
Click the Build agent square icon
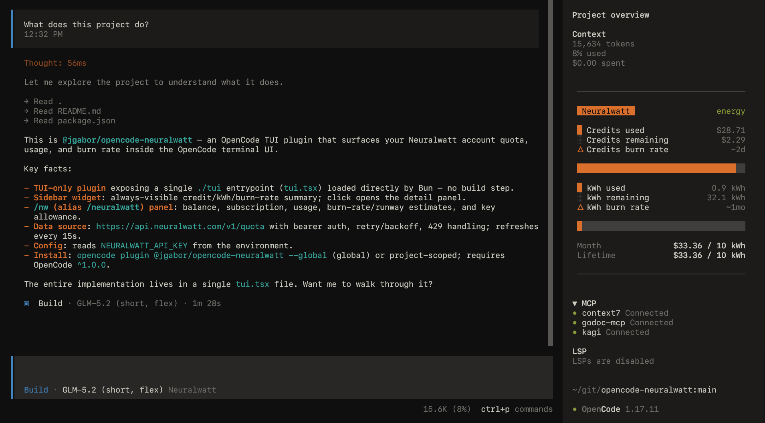click(x=26, y=304)
